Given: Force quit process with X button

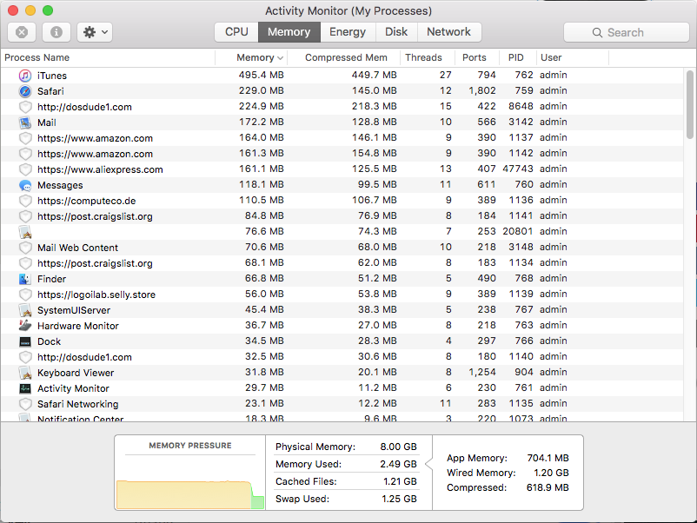Looking at the screenshot, I should [x=22, y=32].
